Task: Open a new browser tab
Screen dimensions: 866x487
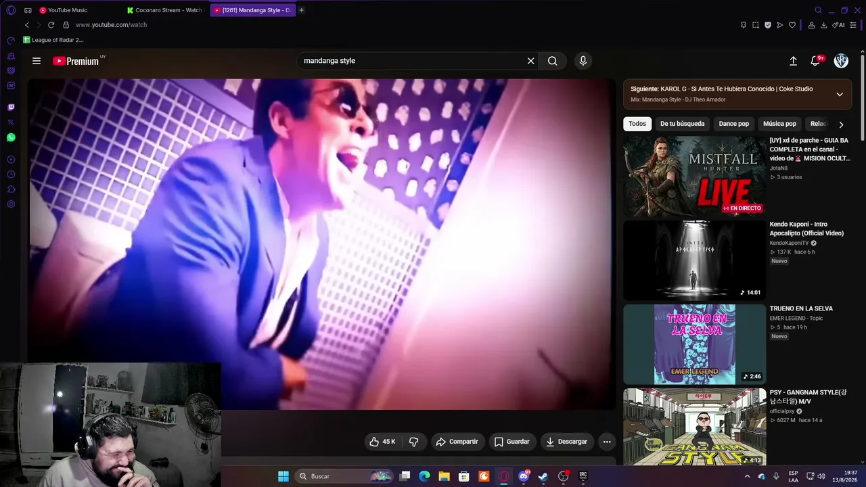Action: pyautogui.click(x=302, y=10)
